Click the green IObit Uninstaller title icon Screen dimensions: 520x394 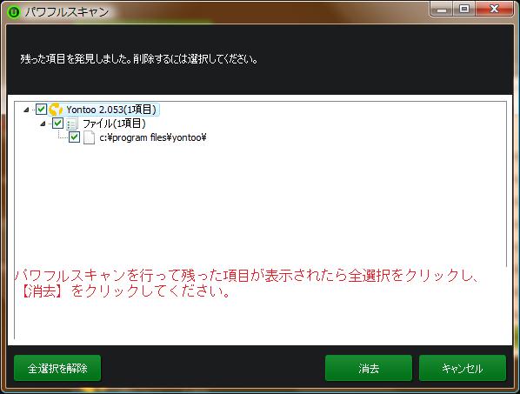pyautogui.click(x=14, y=12)
